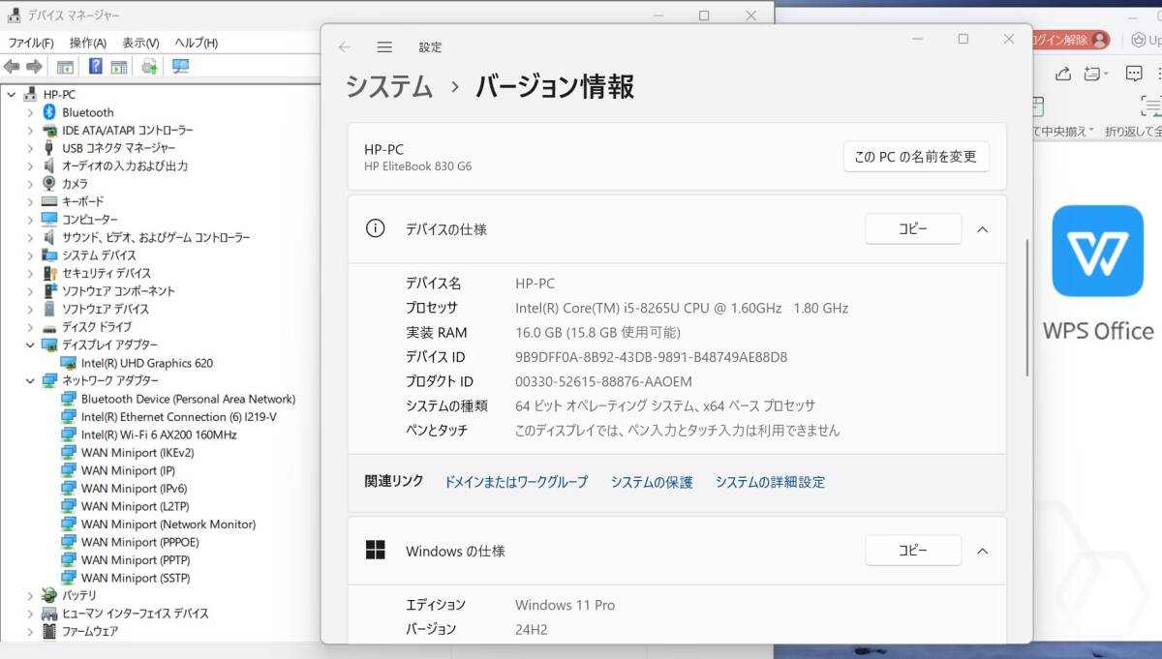Screen dimensions: 1162x659
Task: Toggle the action pane icon in Device Manager
Action: pyautogui.click(x=119, y=67)
